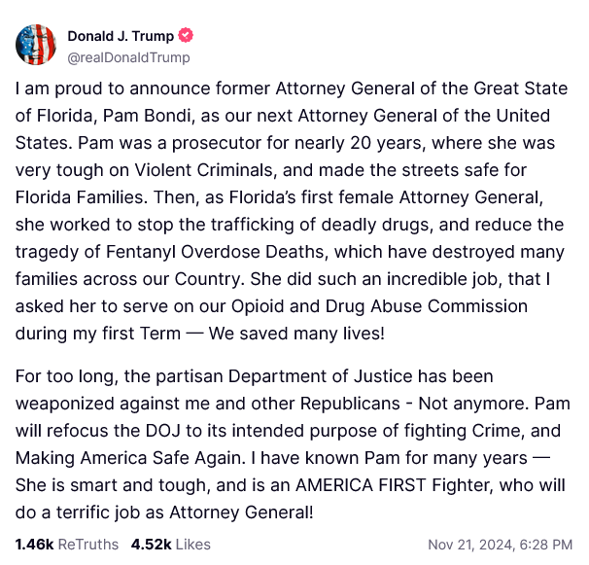Click "Violent Criminals" in the post text

point(203,170)
